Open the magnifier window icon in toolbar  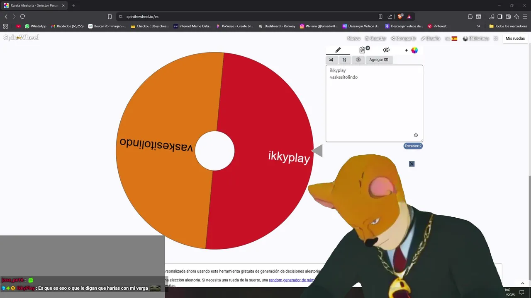[x=478, y=17]
